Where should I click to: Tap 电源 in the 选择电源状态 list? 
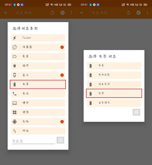tap(114, 94)
